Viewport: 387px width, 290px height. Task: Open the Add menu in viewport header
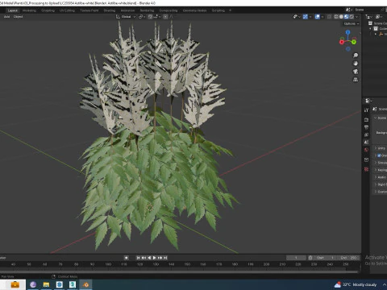click(6, 17)
